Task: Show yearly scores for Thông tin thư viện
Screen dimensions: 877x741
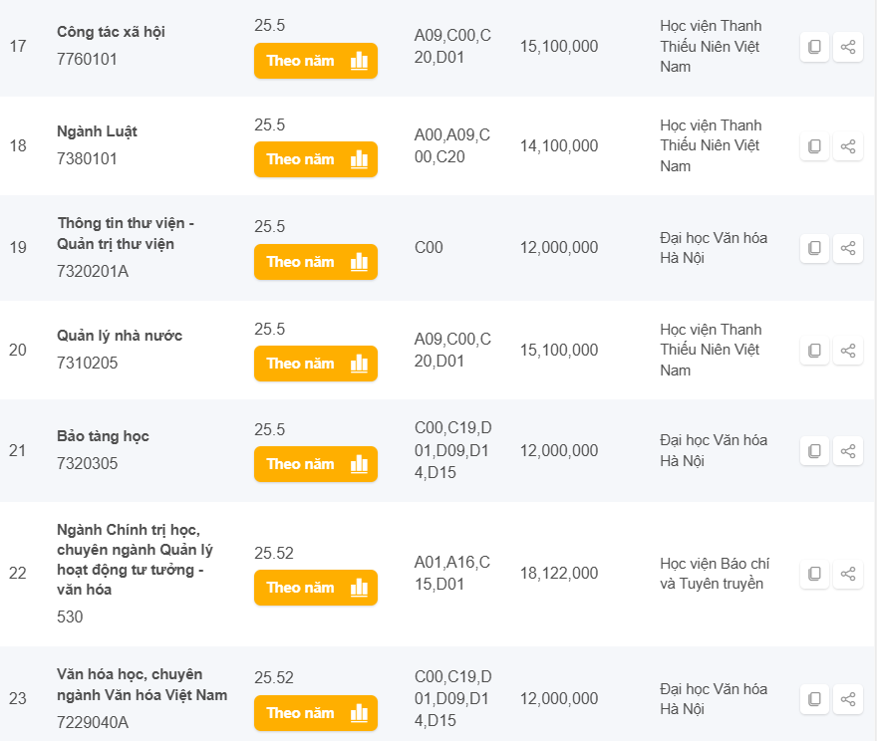Action: tap(316, 262)
